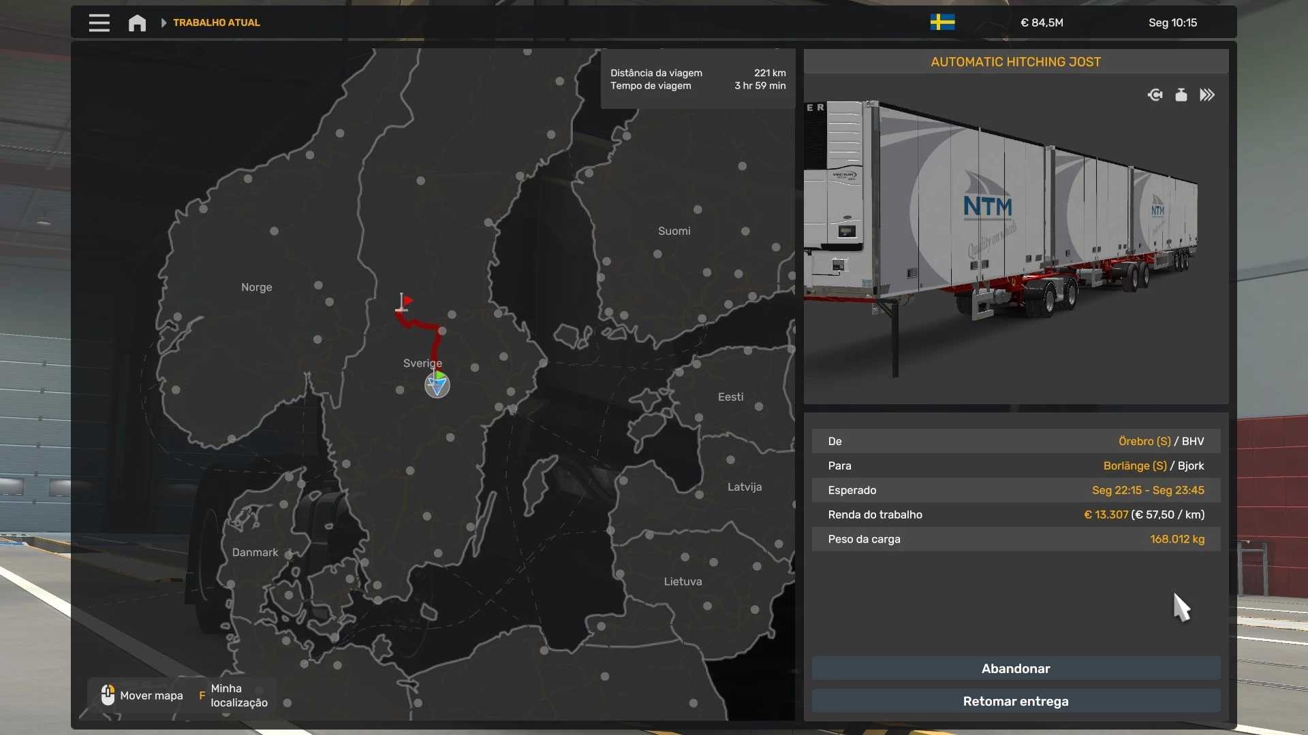
Task: Select the Trabalho Atual breadcrumb
Action: (217, 22)
